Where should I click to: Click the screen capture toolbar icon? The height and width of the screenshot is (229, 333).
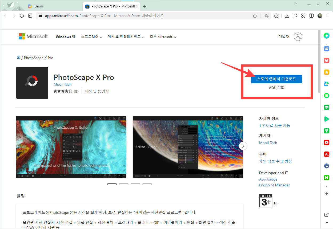303,16
